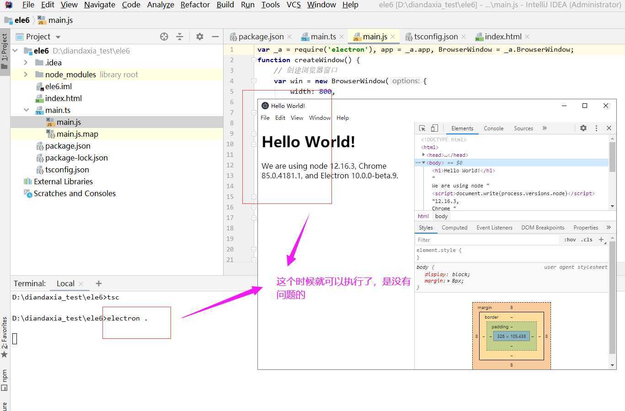Close the index.html editor tab
Screen dimensions: 625x411
(527, 37)
